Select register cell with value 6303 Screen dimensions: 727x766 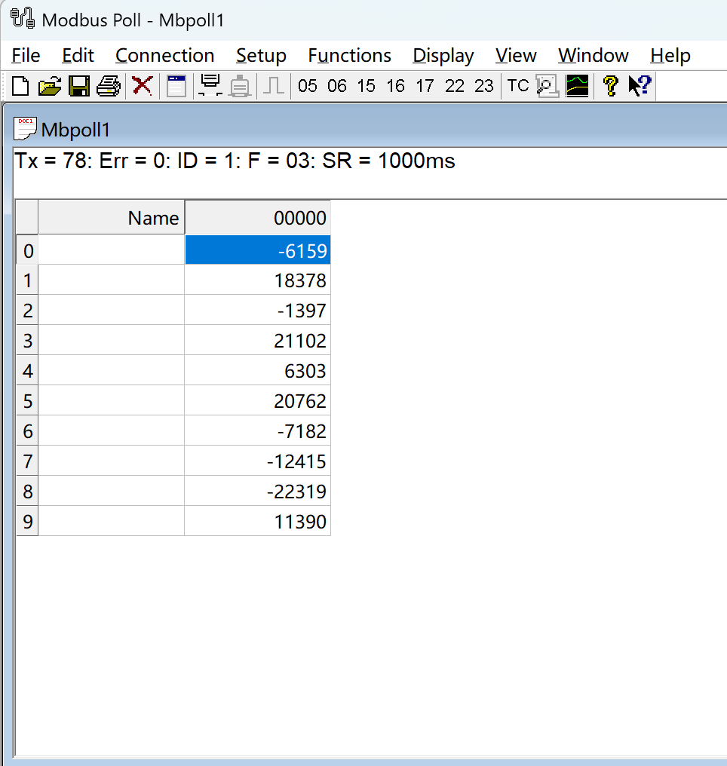[258, 371]
